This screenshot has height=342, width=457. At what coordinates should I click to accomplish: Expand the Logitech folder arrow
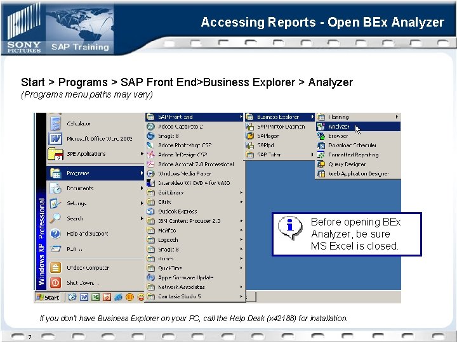[241, 239]
